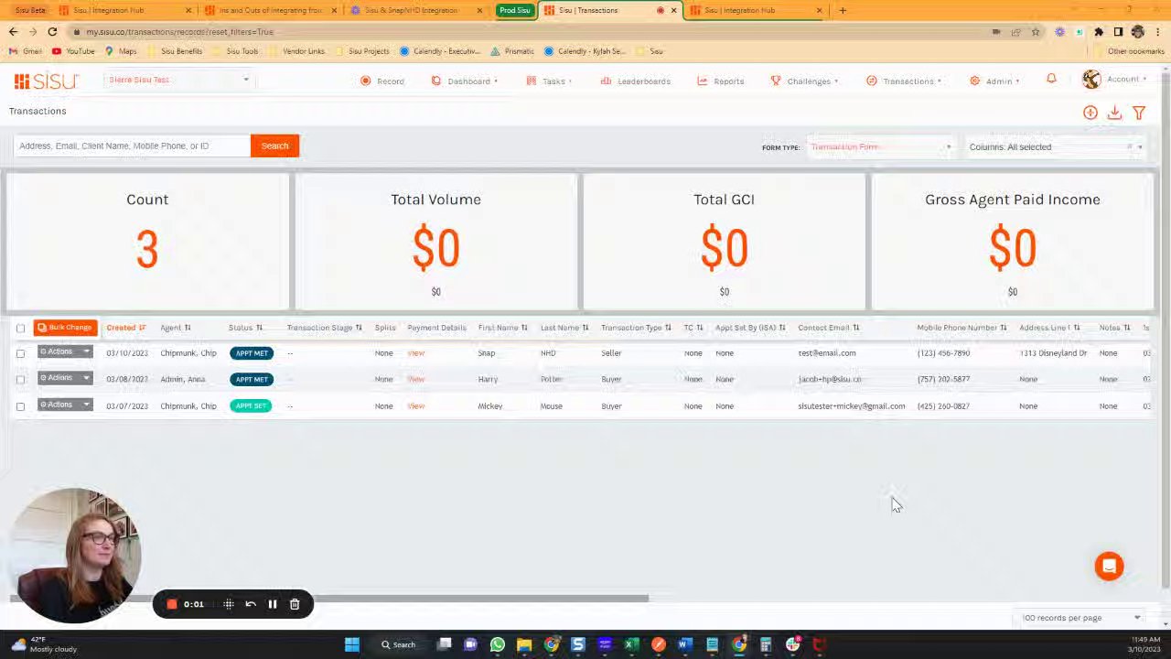Image resolution: width=1171 pixels, height=659 pixels.
Task: Switch to Sisu & SnapNHD Integration tab
Action: (417, 10)
